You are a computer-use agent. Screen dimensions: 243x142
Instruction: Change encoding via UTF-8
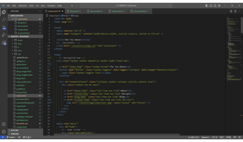tap(215, 137)
